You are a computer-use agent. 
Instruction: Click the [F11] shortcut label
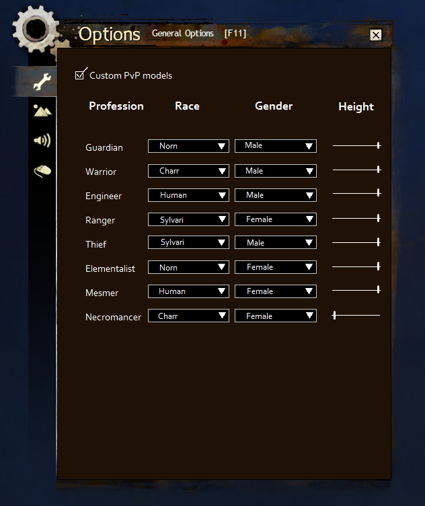click(235, 33)
